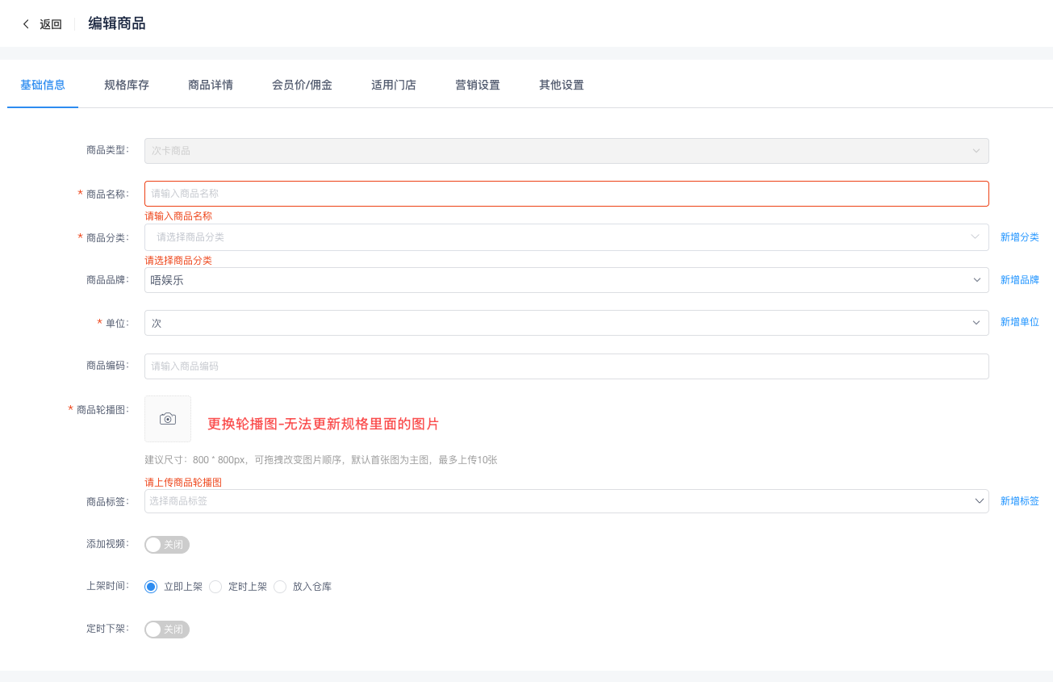Click the camera icon to upload carousel image
This screenshot has height=682, width=1053.
[x=167, y=418]
